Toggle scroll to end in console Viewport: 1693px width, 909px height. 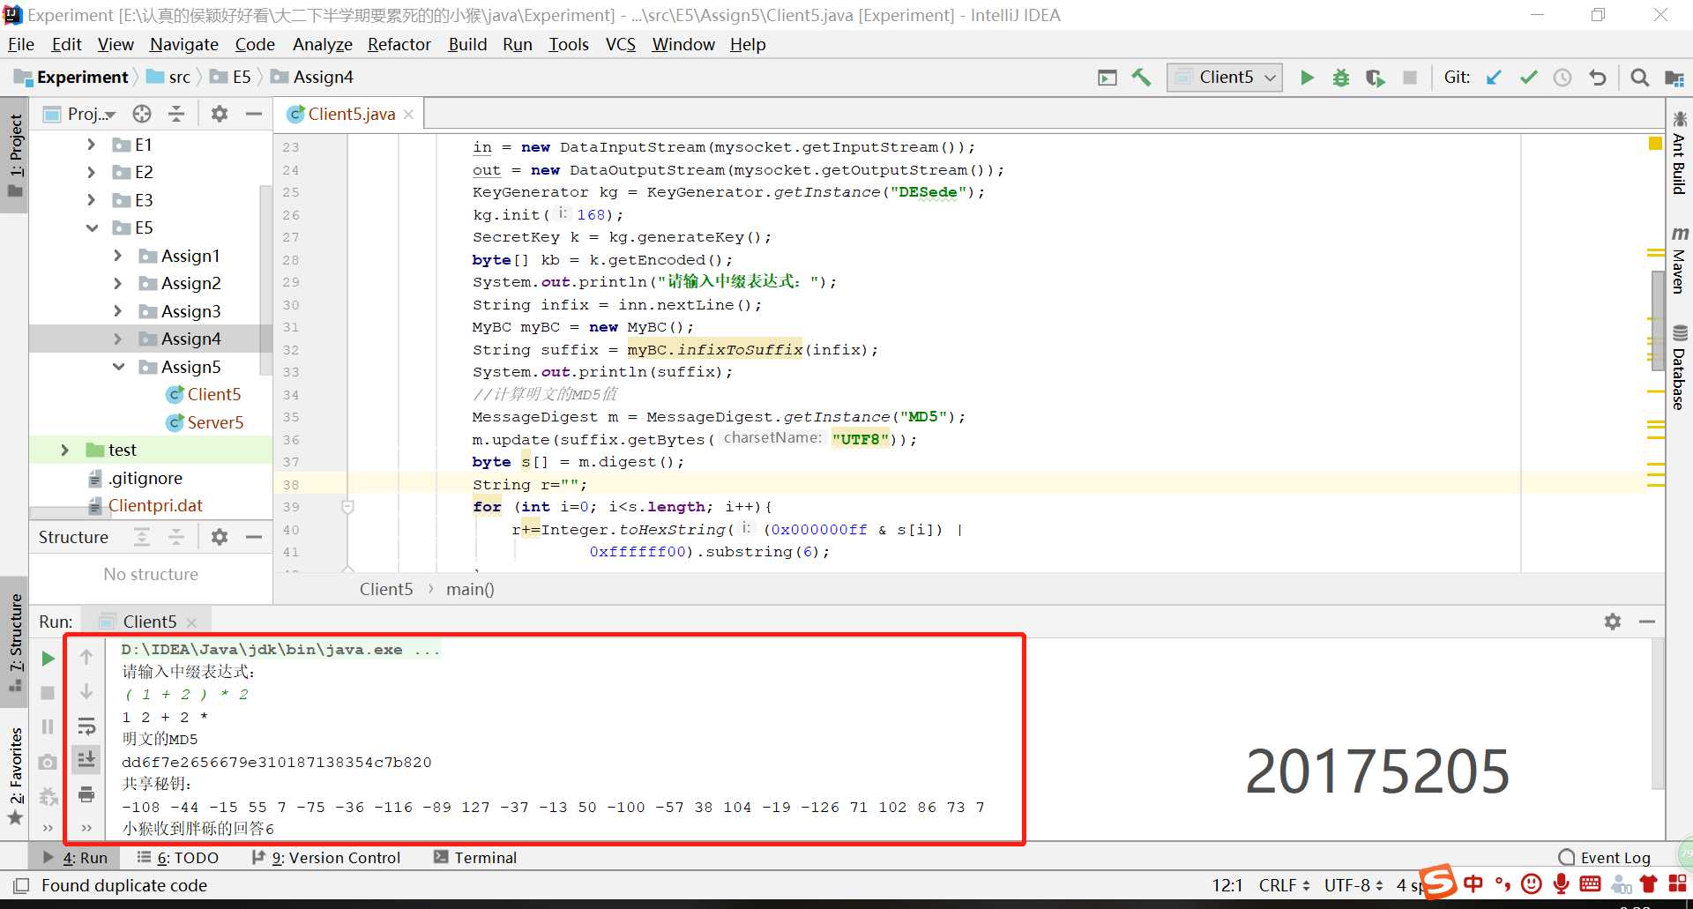pos(86,759)
